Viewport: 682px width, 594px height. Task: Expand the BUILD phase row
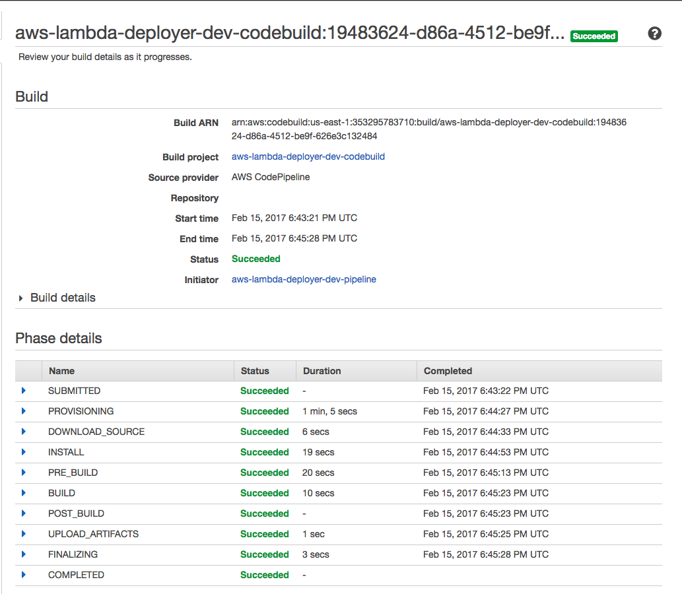pos(24,493)
